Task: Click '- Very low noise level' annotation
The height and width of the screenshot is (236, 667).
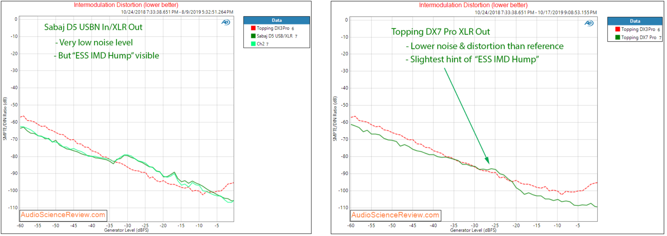Action: point(94,42)
